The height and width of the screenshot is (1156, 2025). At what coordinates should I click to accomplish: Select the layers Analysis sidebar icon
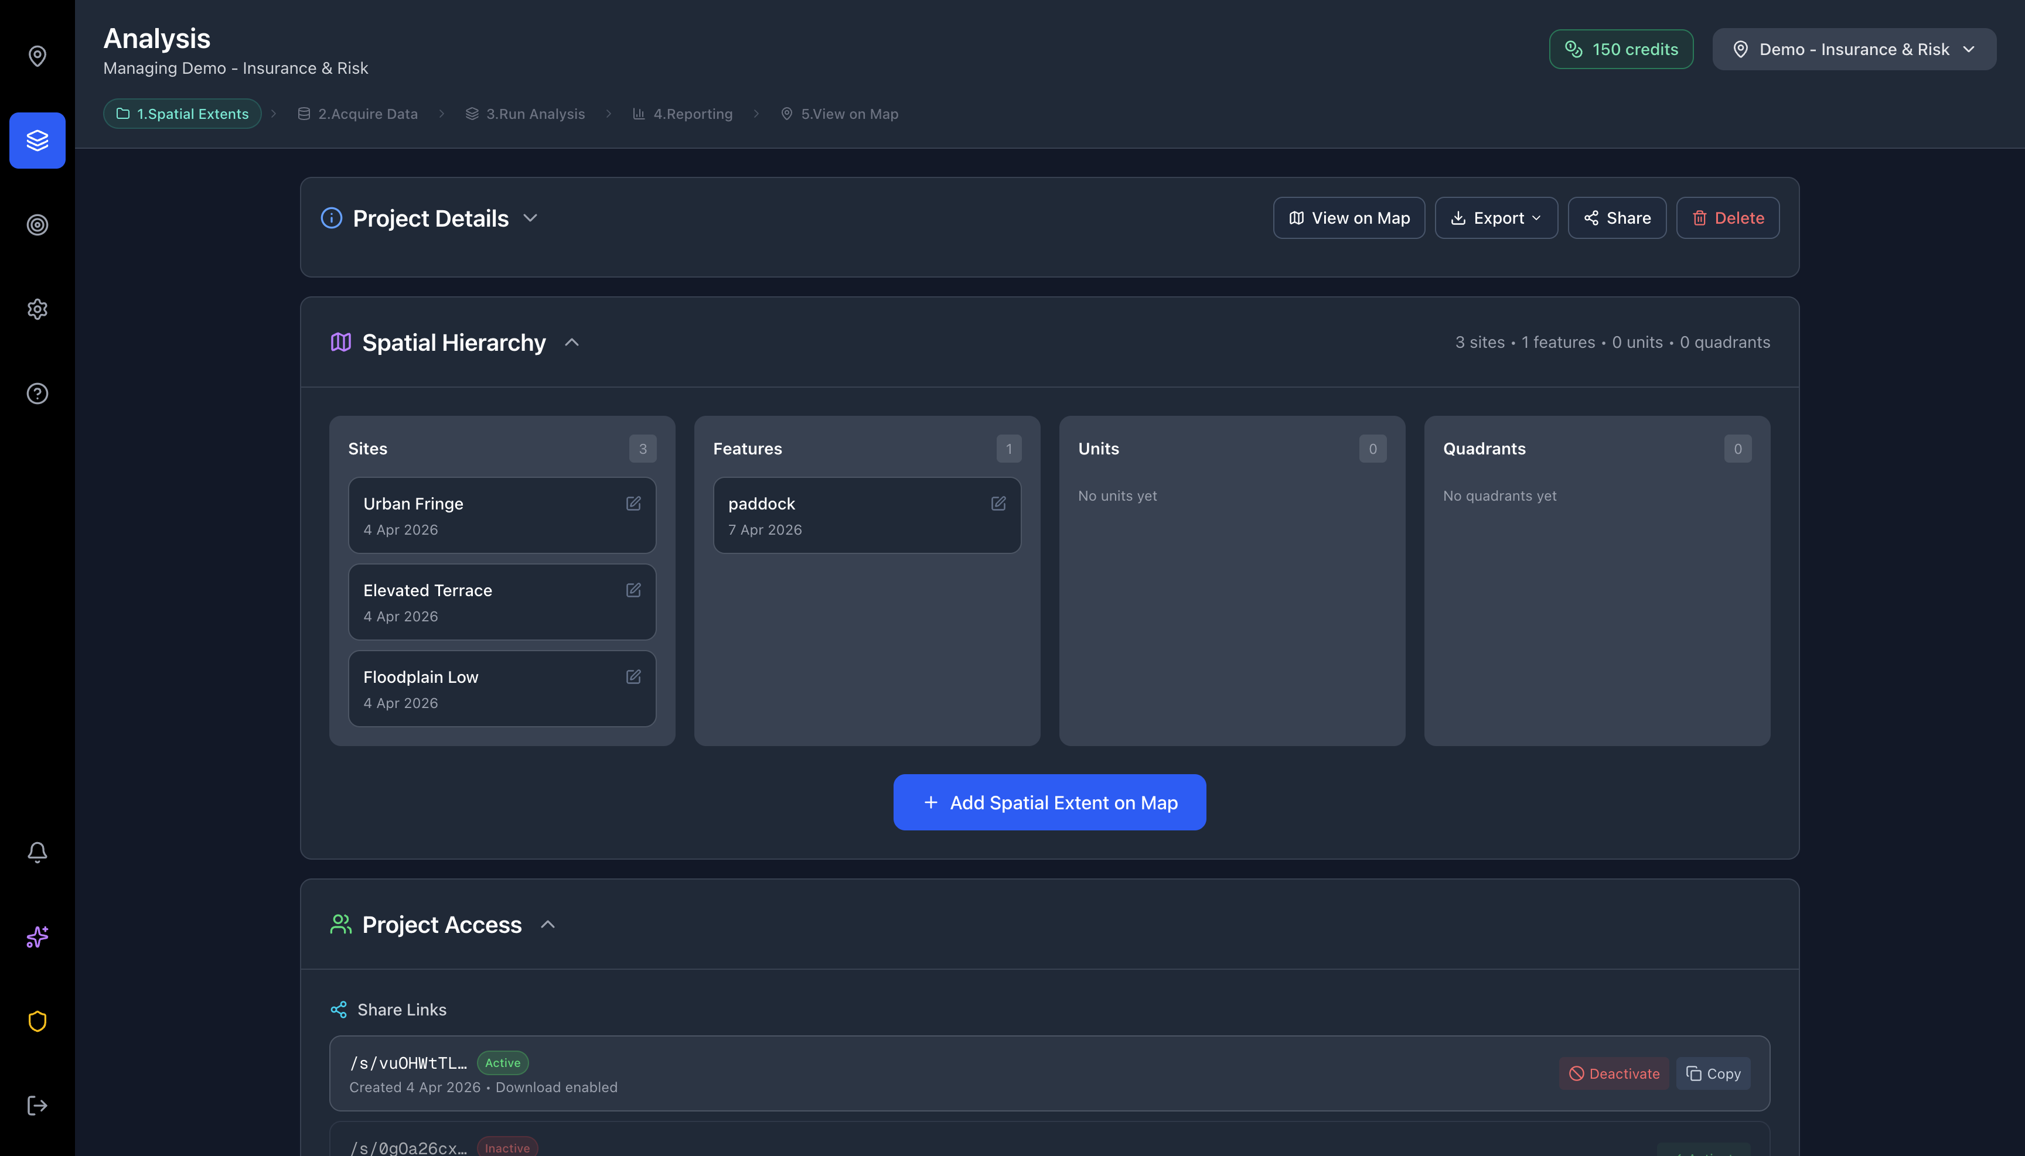click(x=37, y=141)
